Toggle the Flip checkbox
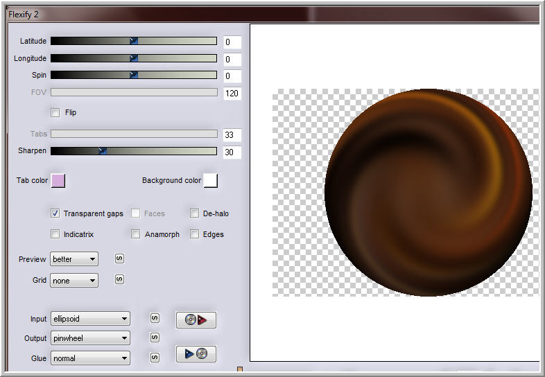Image resolution: width=545 pixels, height=377 pixels. tap(55, 112)
